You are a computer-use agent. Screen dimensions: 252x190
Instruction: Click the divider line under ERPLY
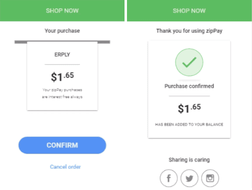click(62, 64)
